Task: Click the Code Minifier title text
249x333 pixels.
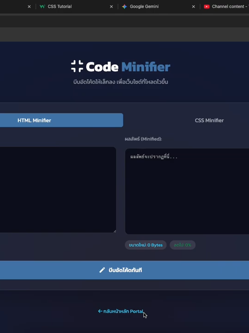Action: coord(128,67)
